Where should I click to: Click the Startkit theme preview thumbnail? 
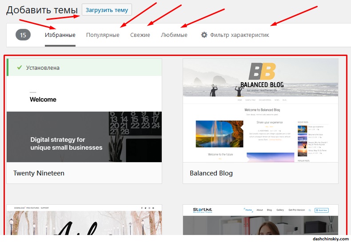(260, 224)
